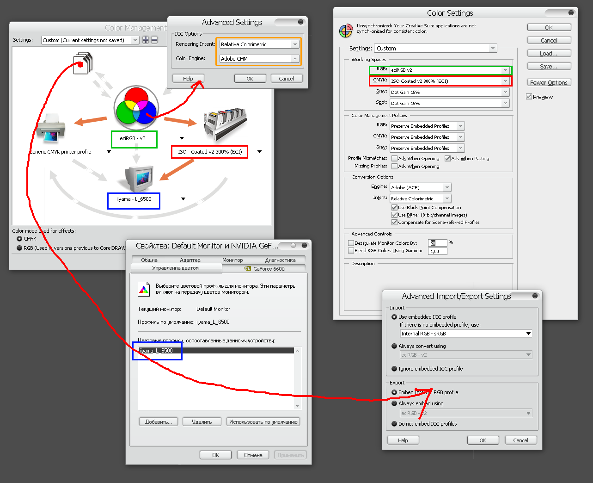Delete preset with the minus icon
The height and width of the screenshot is (483, 593).
[154, 40]
